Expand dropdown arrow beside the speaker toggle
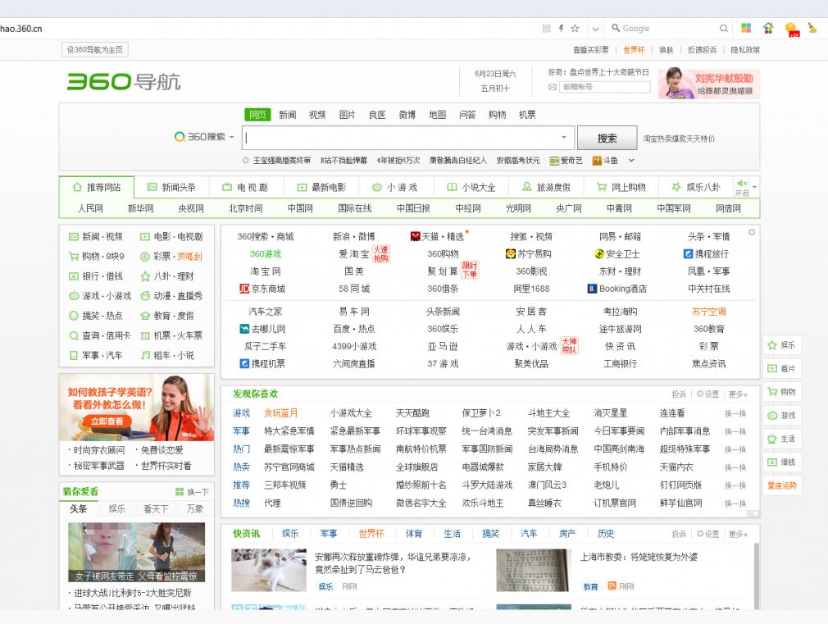828x624 pixels. point(754,187)
